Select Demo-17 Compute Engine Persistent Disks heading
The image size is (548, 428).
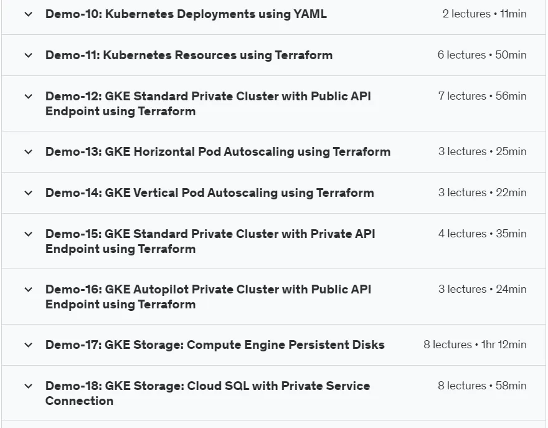pyautogui.click(x=215, y=345)
